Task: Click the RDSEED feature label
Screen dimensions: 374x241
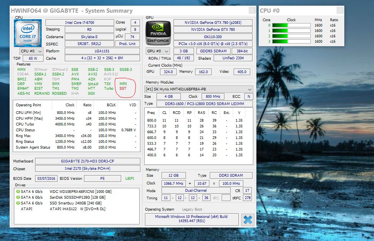Action: click(59, 93)
